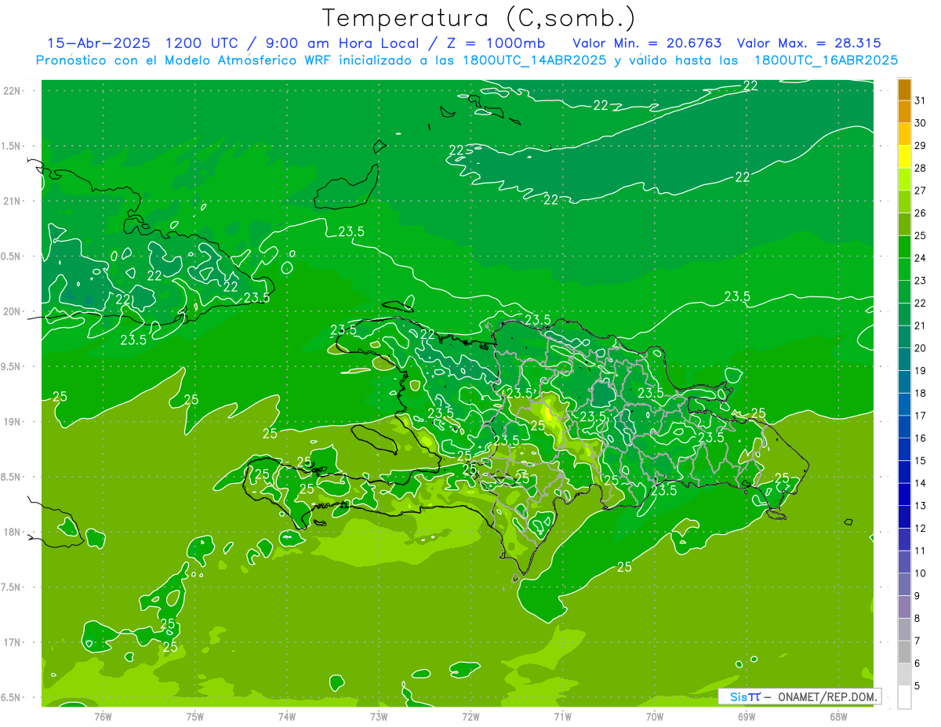941x727 pixels.
Task: Click the "71W" longitude axis label
Action: (562, 715)
